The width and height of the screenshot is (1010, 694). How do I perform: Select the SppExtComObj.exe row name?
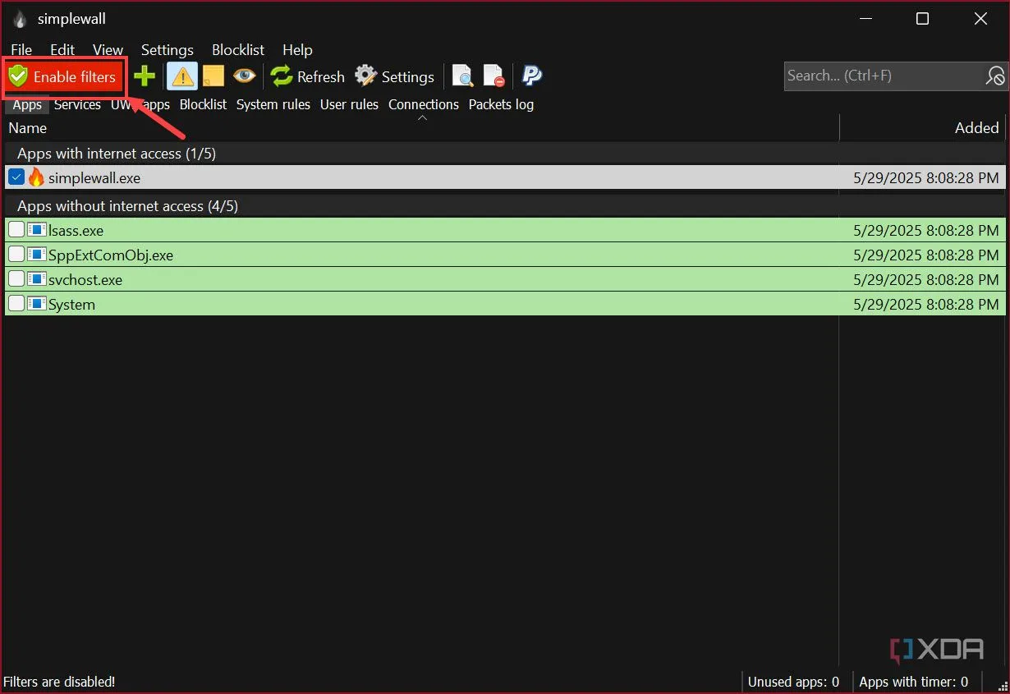[x=111, y=255]
